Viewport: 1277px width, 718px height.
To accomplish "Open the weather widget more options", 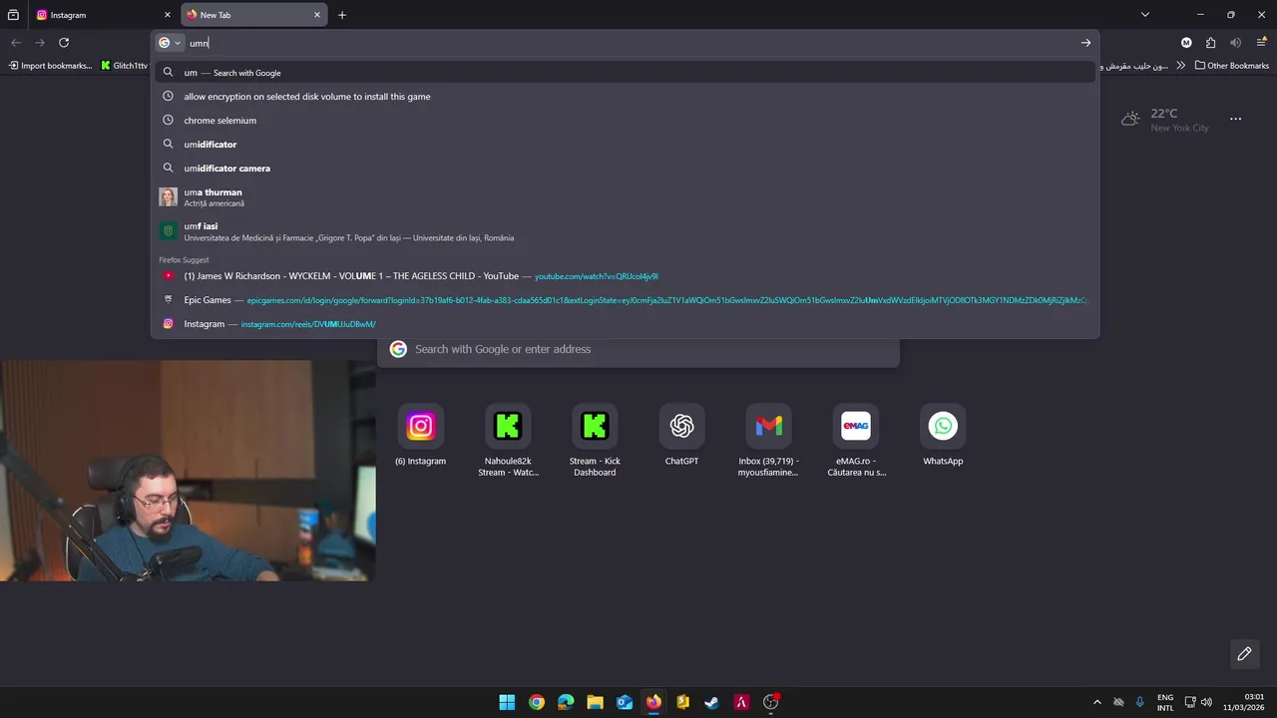I will [x=1235, y=119].
